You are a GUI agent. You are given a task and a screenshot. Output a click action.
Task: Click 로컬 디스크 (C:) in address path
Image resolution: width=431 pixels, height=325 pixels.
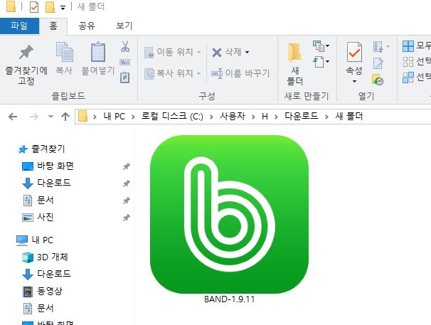click(x=172, y=117)
